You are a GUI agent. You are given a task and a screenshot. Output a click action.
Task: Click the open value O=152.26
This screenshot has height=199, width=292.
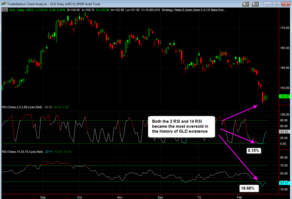[x=102, y=10]
